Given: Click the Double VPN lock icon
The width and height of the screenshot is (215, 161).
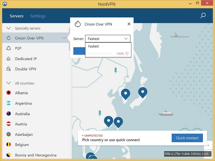Looking at the screenshot, I should tap(8, 69).
